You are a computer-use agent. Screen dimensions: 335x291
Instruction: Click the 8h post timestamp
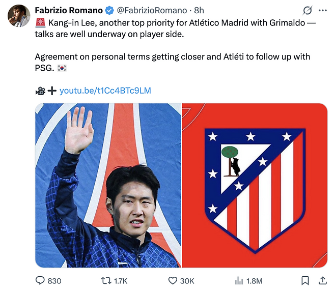point(199,10)
